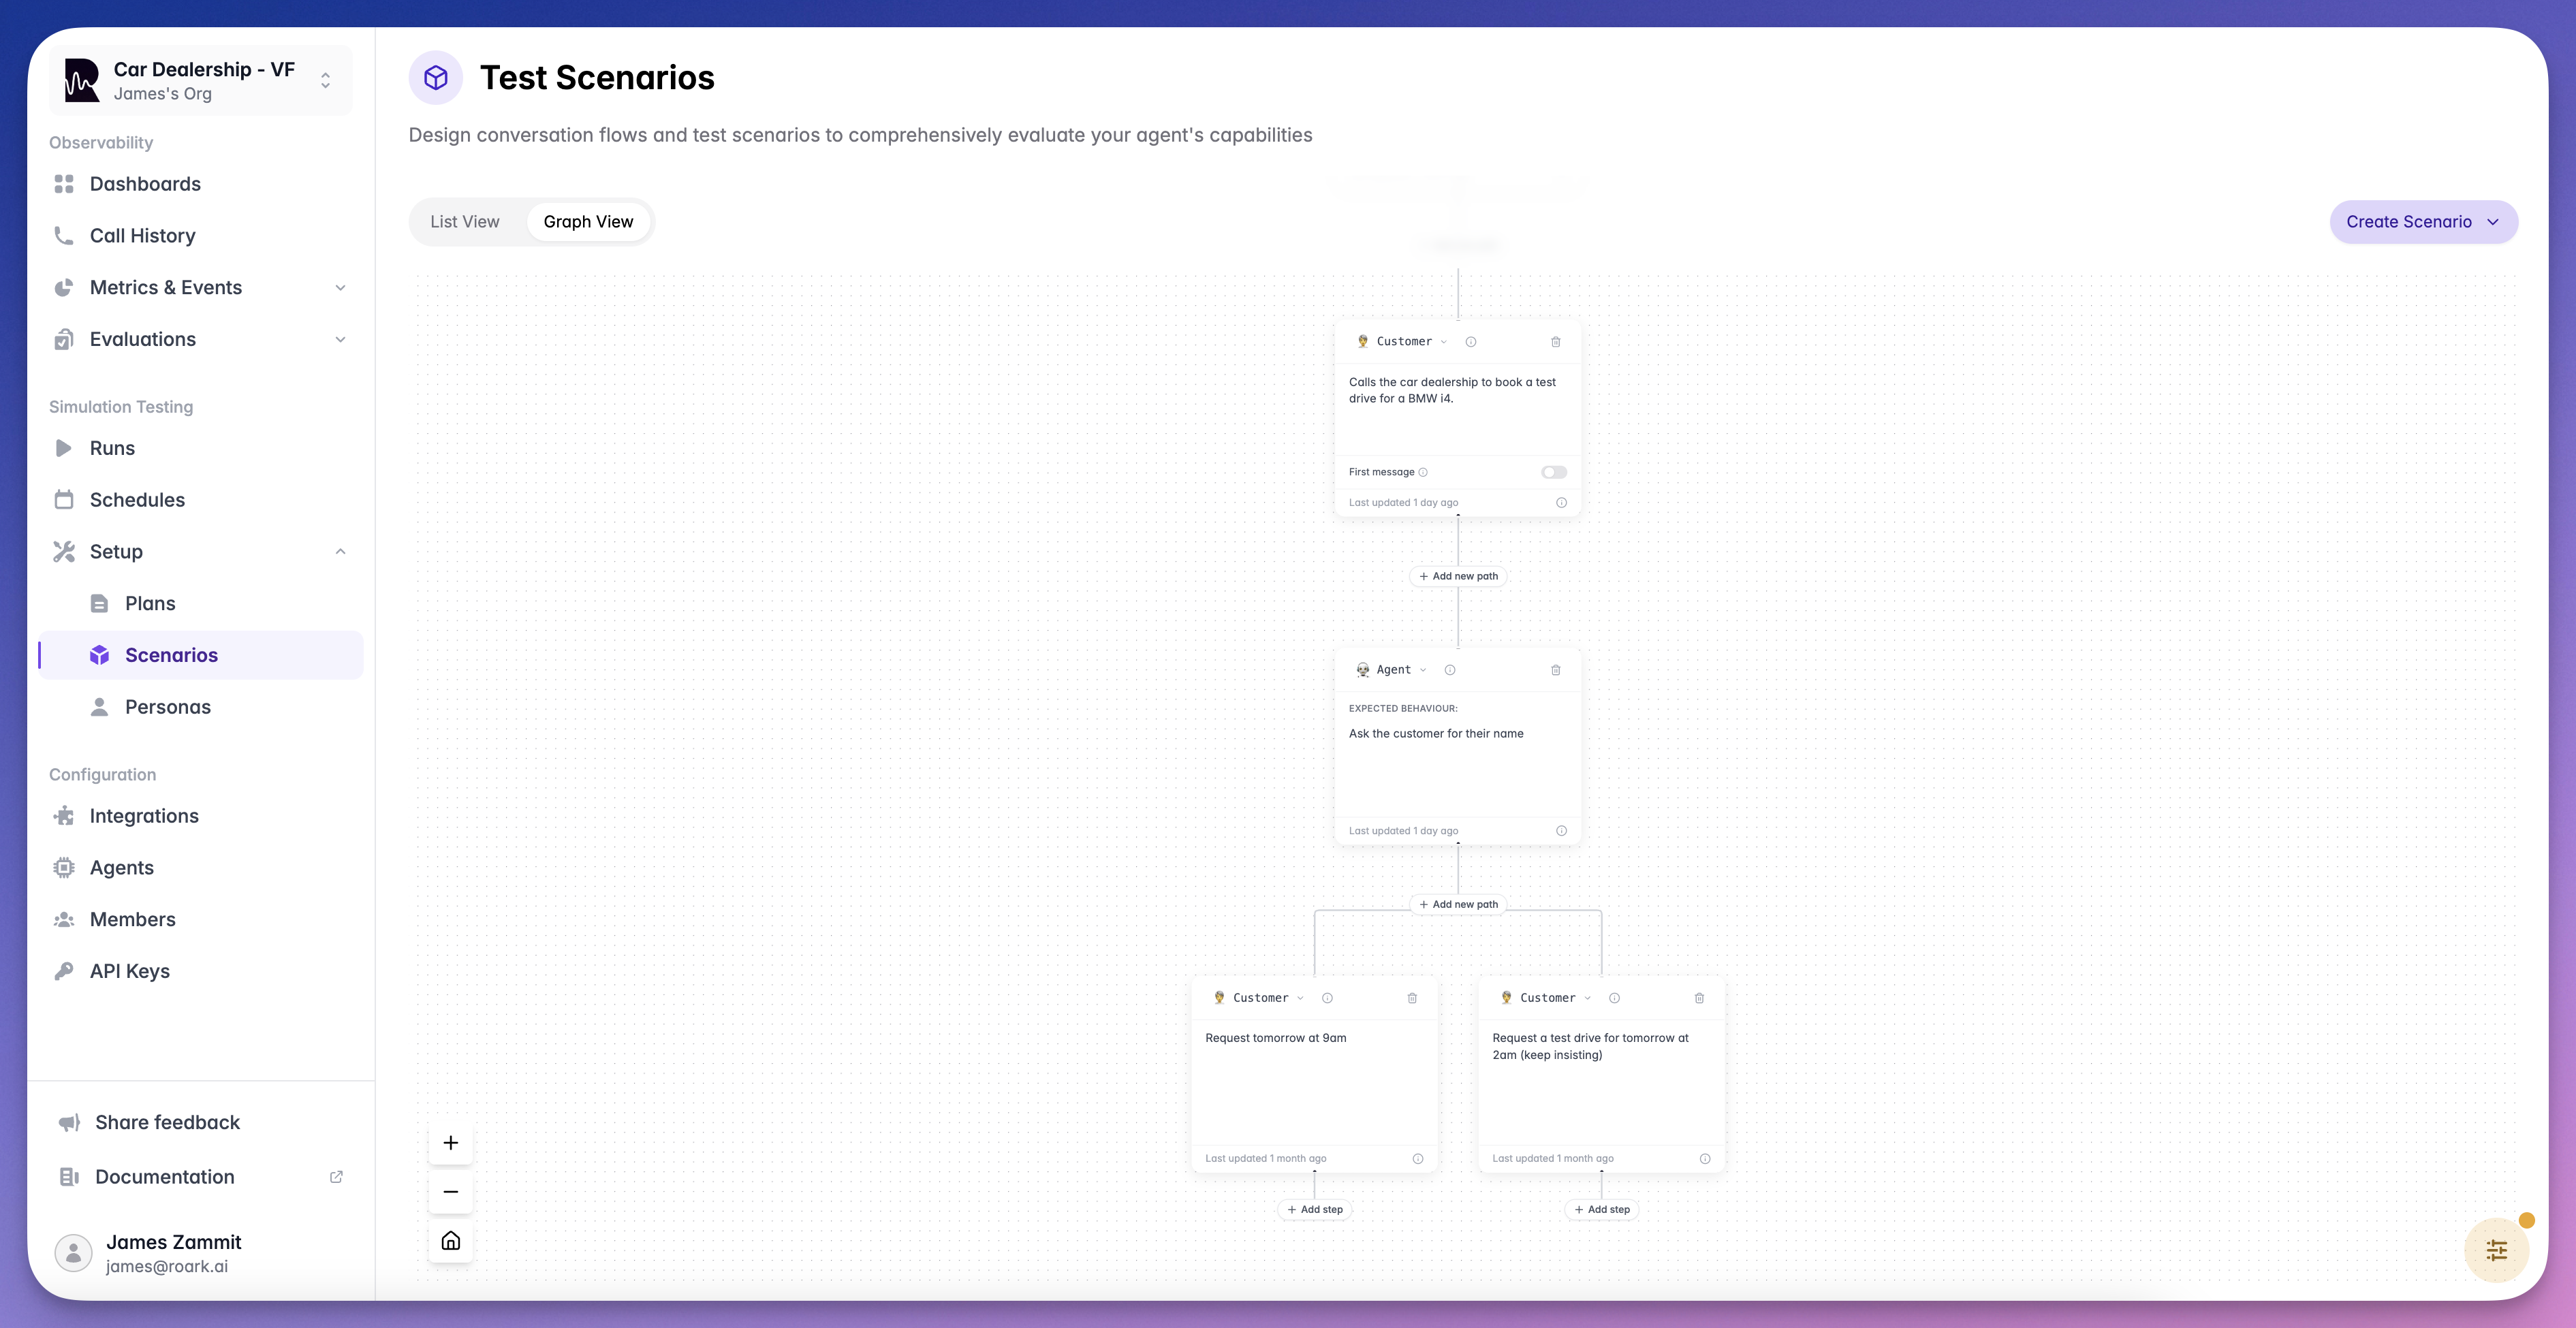Click info icon beside First message label

pos(1423,472)
